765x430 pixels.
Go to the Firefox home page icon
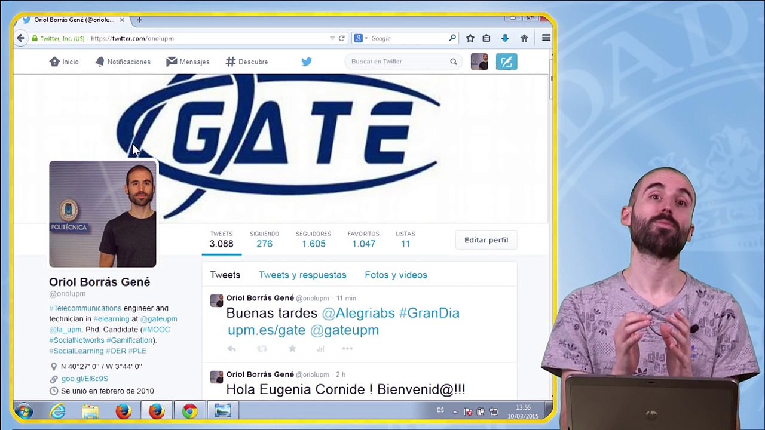(524, 38)
